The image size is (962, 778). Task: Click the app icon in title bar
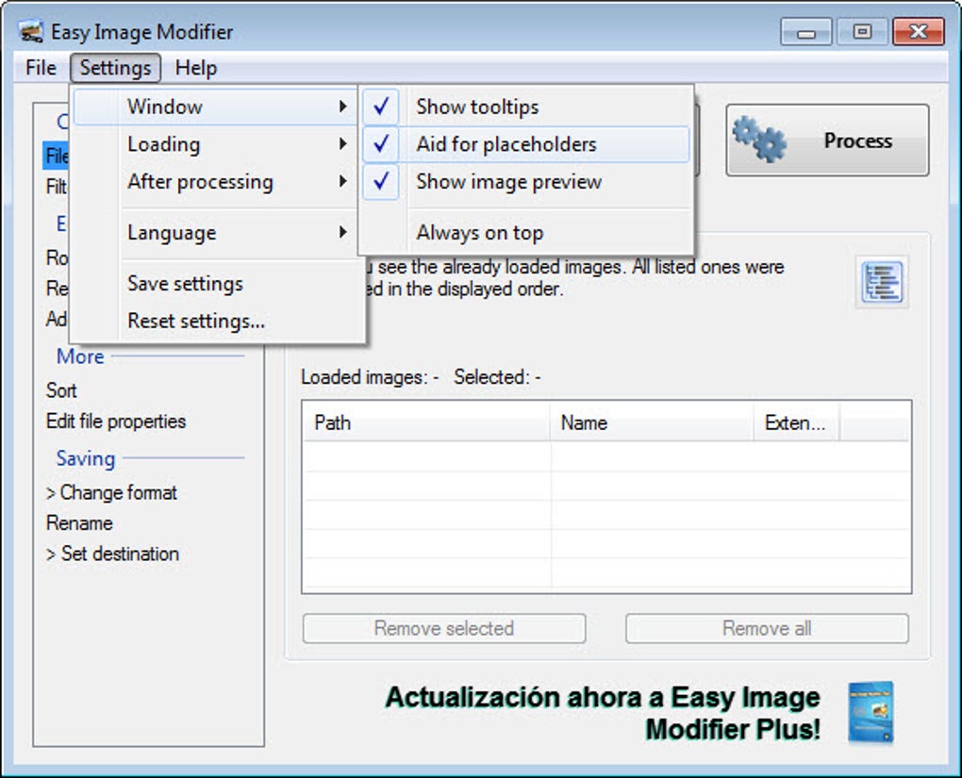(x=31, y=31)
